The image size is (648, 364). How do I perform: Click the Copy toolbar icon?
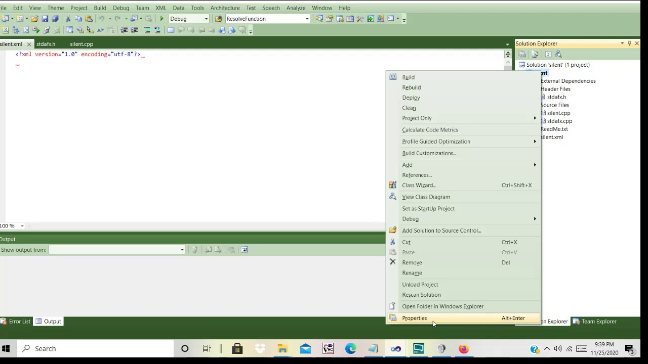pyautogui.click(x=78, y=19)
